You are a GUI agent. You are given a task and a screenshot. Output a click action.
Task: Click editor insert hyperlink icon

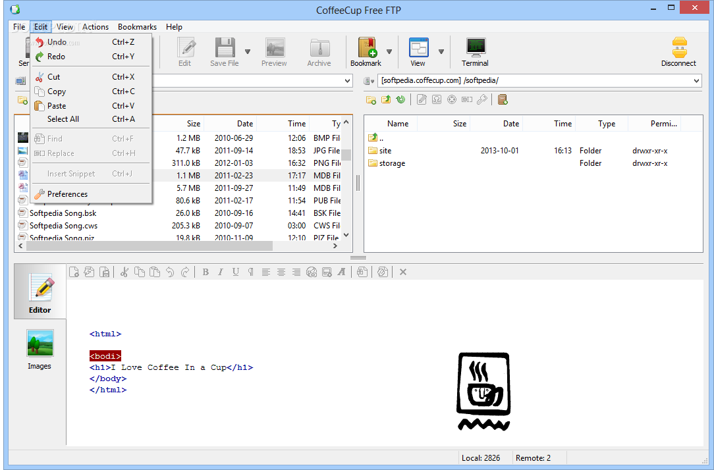(312, 272)
